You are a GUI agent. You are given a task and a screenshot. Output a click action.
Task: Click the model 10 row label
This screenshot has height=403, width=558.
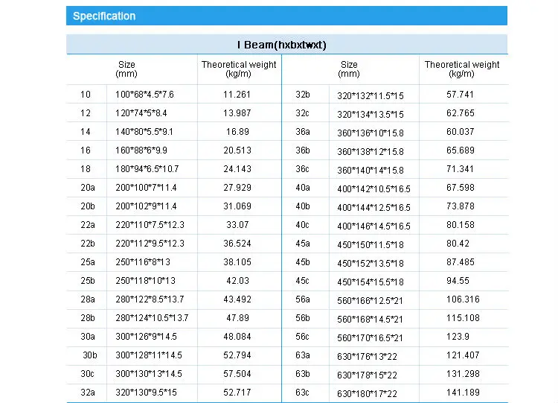[86, 95]
